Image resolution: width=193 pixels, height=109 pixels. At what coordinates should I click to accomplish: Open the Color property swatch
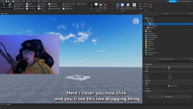(x=169, y=86)
